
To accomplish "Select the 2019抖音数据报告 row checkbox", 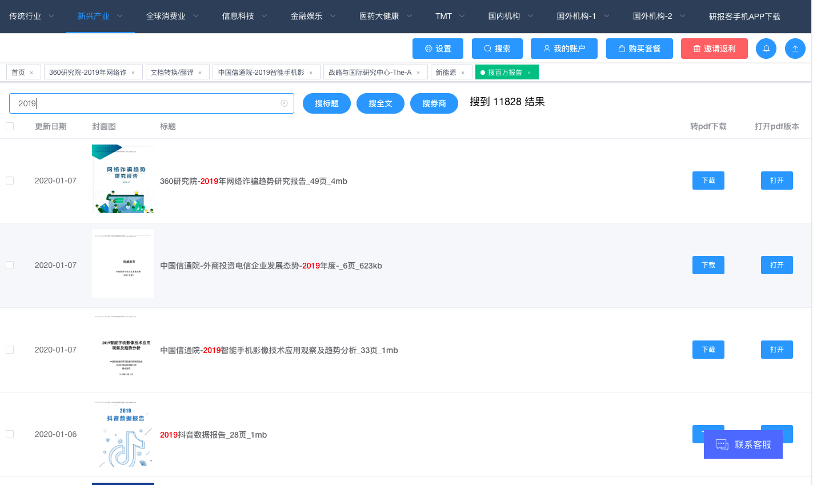I will click(10, 434).
